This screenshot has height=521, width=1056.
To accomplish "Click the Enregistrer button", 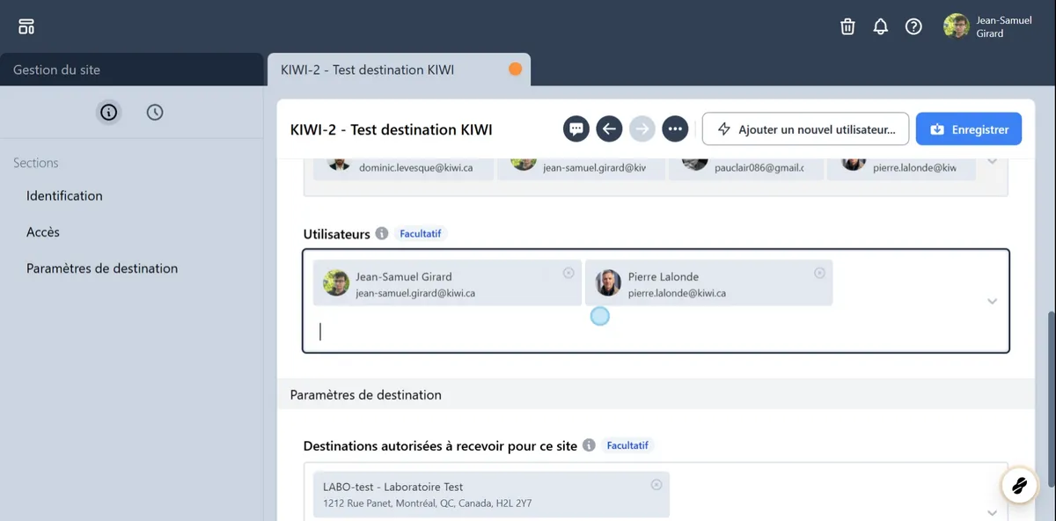I will [x=968, y=129].
